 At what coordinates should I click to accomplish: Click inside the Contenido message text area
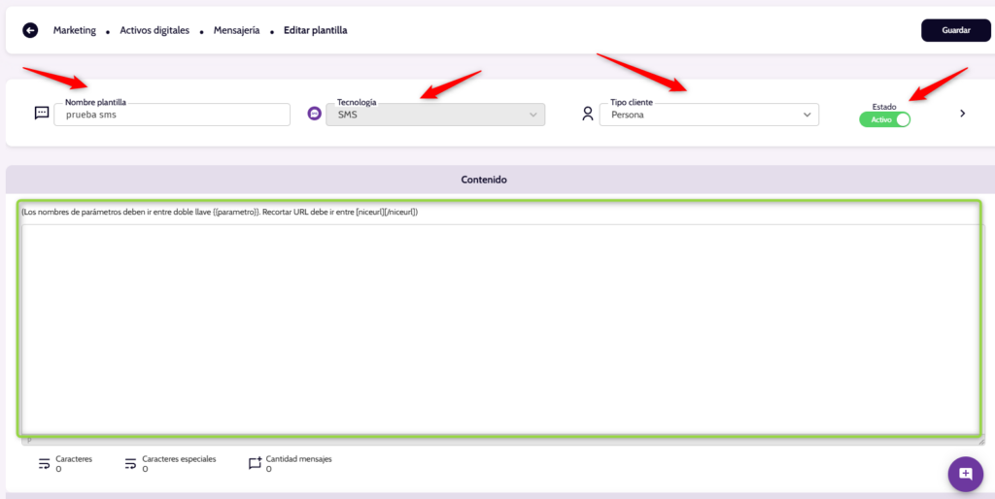tap(499, 330)
